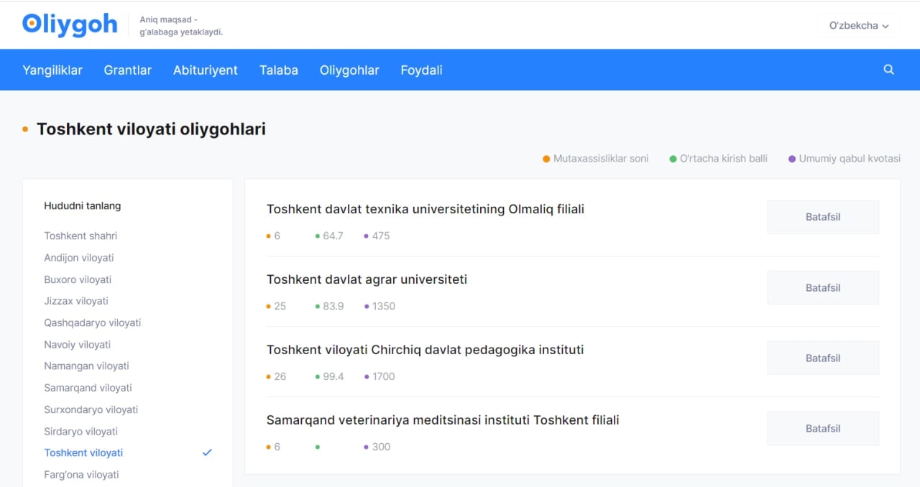The width and height of the screenshot is (920, 487).
Task: Click specialties count 26
Action: (280, 376)
